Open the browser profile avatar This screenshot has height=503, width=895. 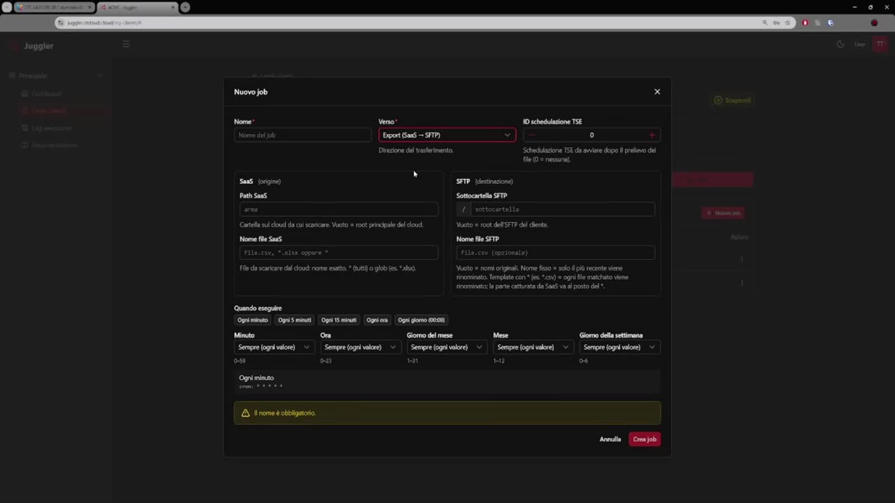pos(874,23)
